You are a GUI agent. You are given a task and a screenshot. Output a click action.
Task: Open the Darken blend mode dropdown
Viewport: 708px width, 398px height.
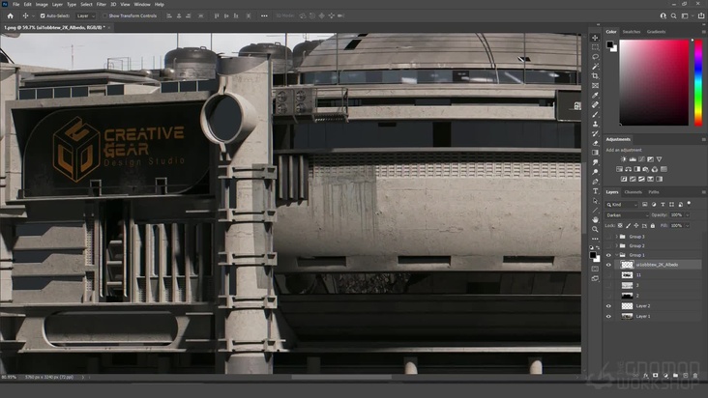(627, 215)
